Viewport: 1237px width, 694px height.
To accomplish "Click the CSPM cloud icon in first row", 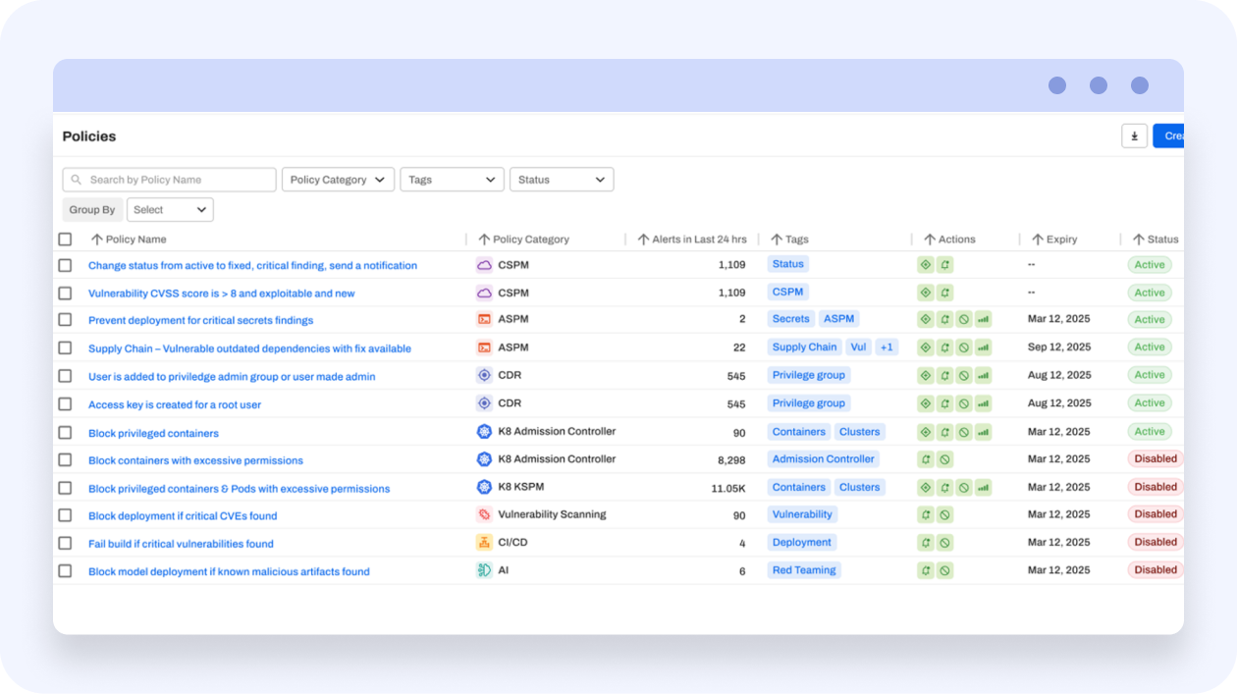I will [x=484, y=265].
